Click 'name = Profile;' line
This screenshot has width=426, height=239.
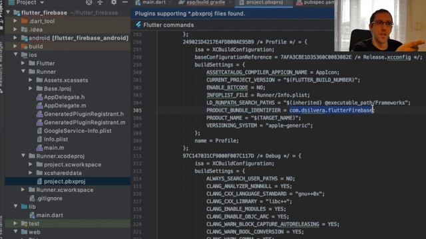[216, 141]
